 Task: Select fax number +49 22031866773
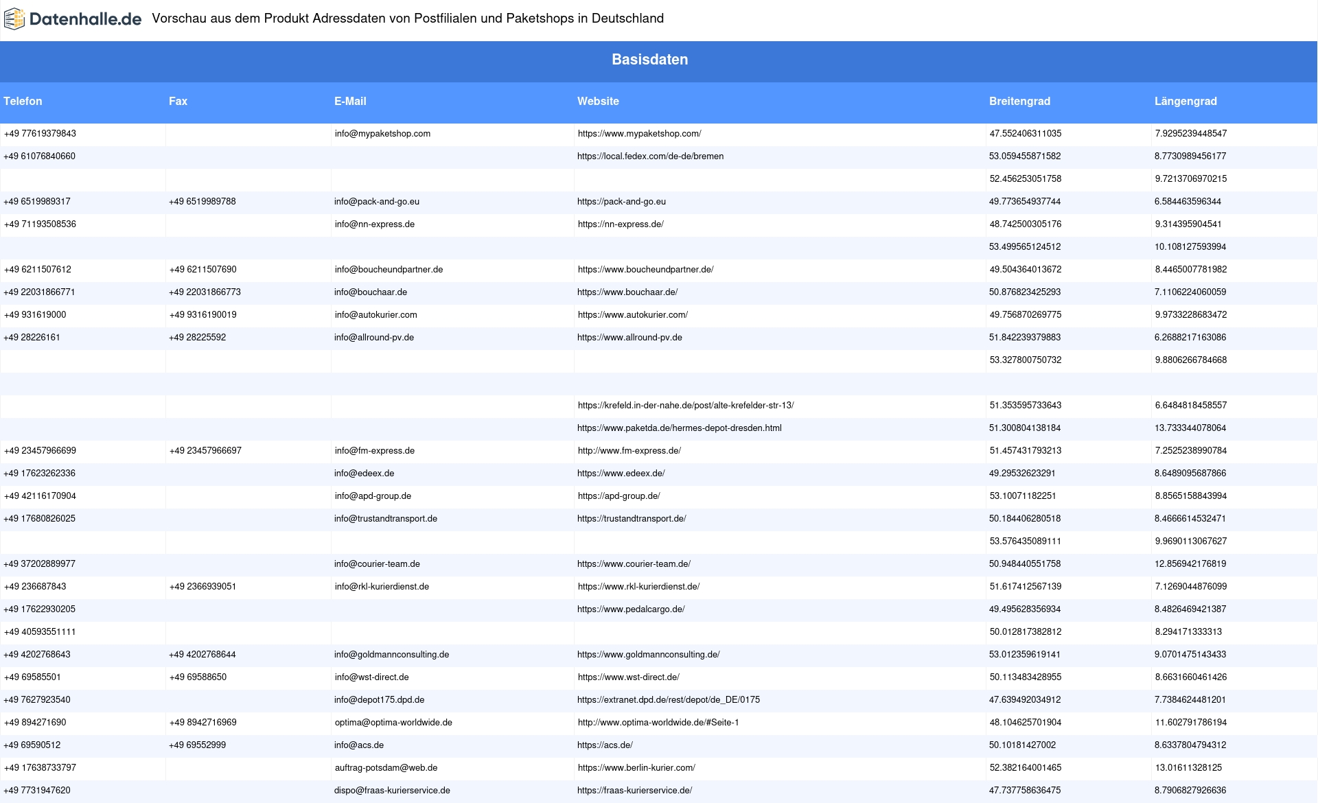[x=205, y=292]
